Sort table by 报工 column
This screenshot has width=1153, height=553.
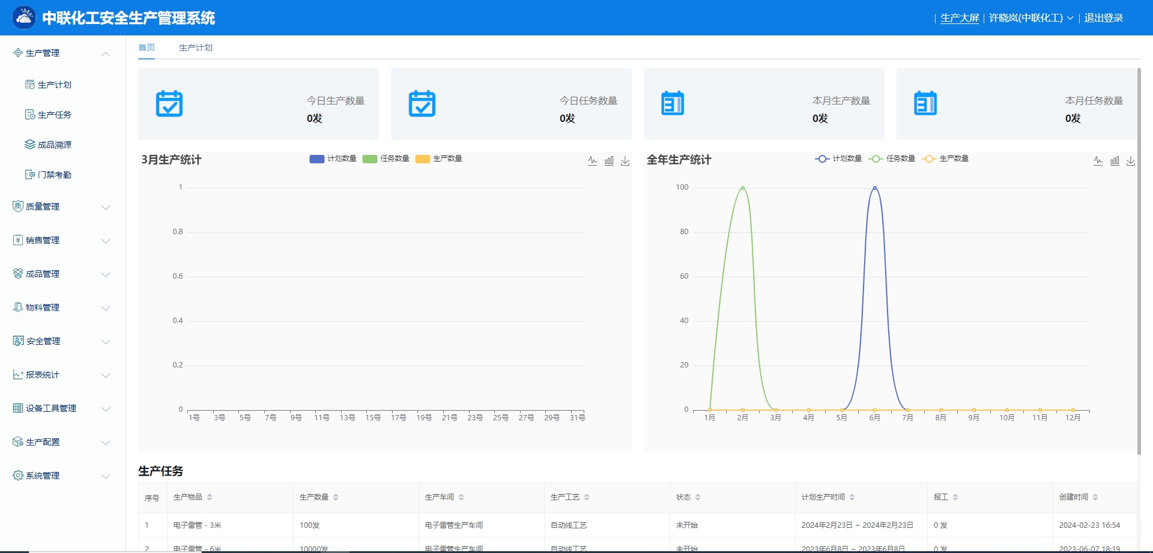955,497
